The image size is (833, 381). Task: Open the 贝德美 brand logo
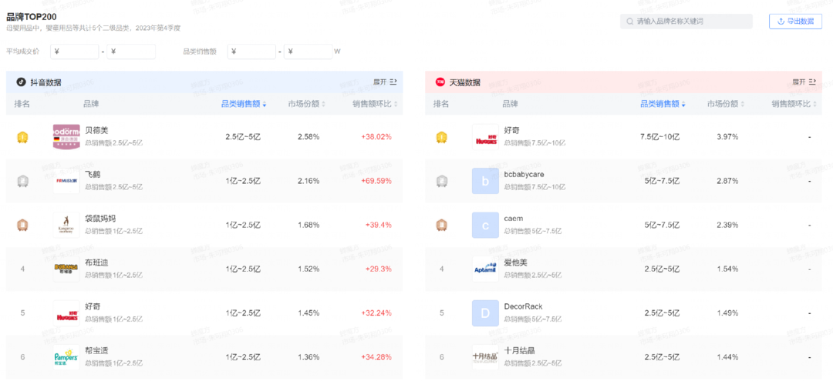click(66, 137)
